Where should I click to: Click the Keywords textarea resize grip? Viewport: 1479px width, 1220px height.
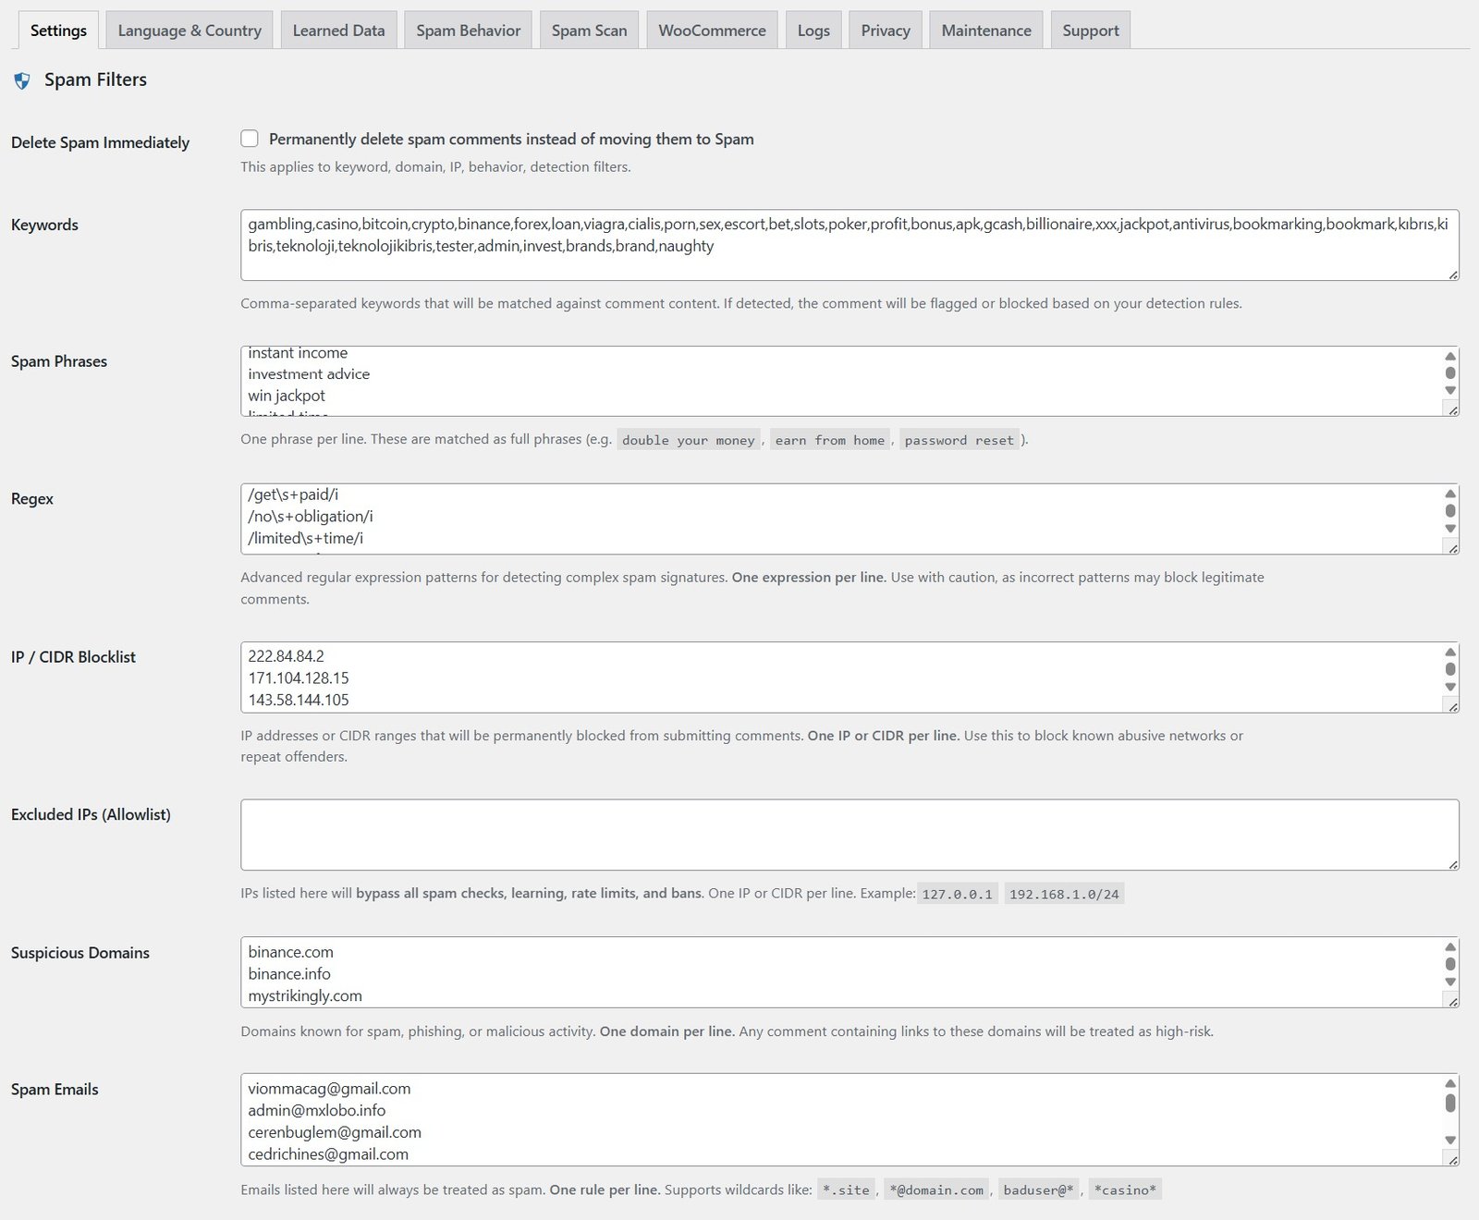(1451, 274)
